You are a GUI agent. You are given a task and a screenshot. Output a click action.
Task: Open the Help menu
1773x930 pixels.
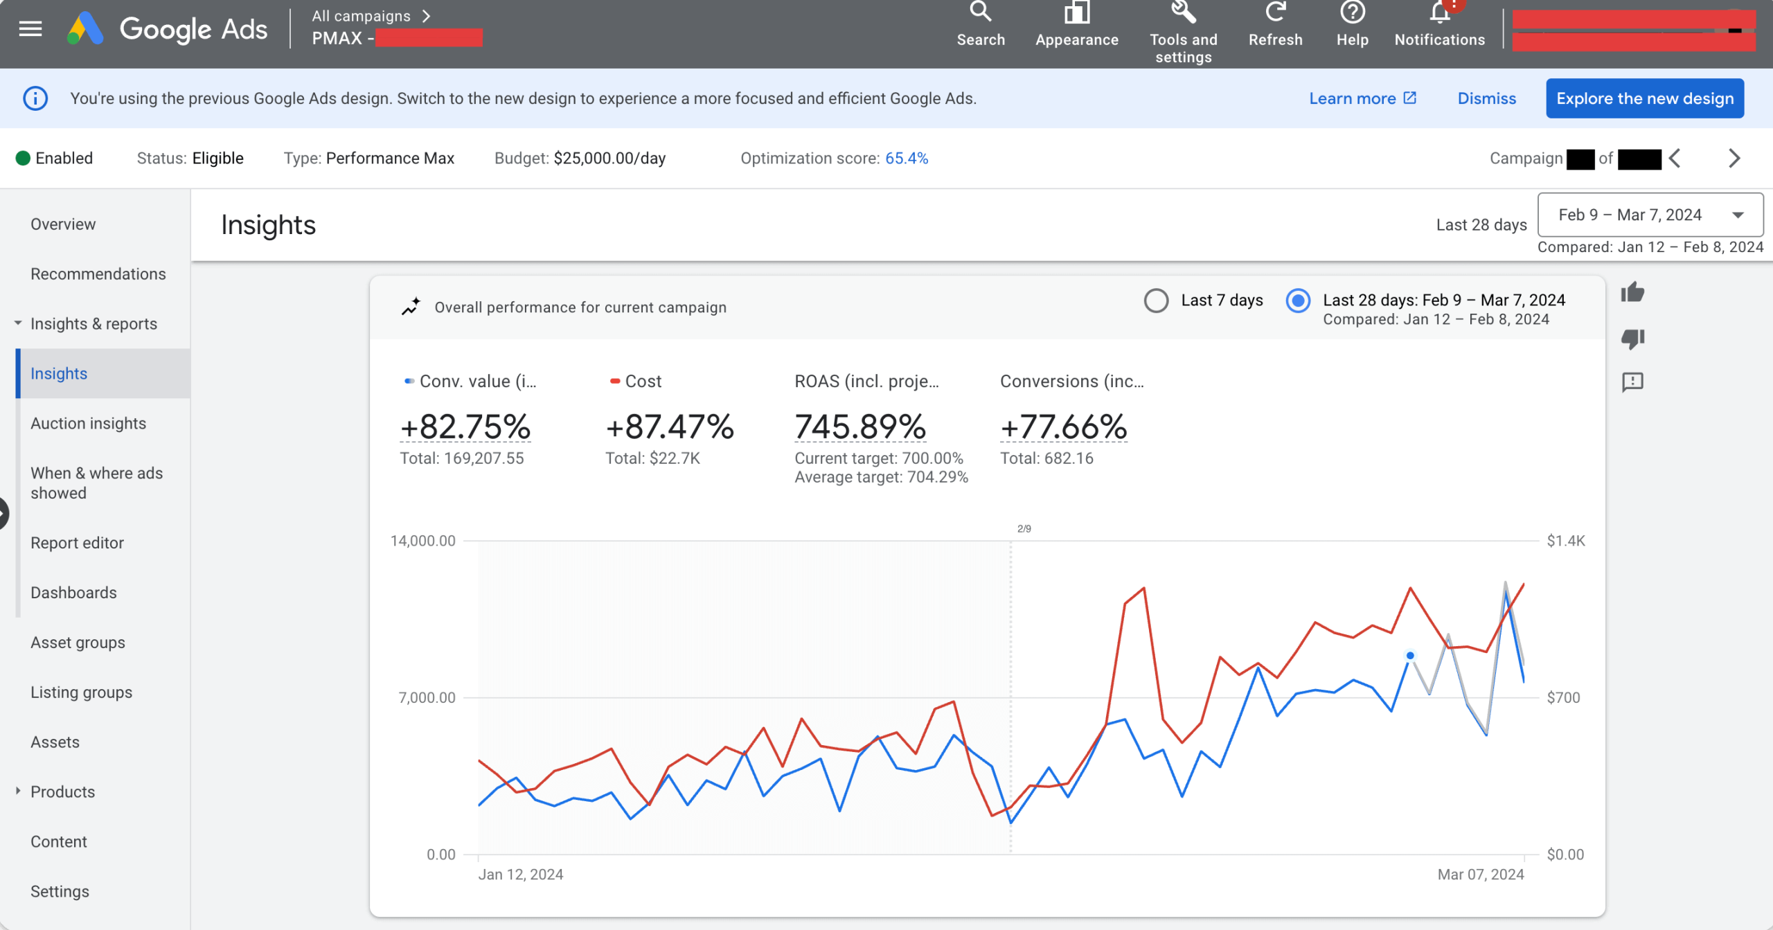pos(1353,25)
